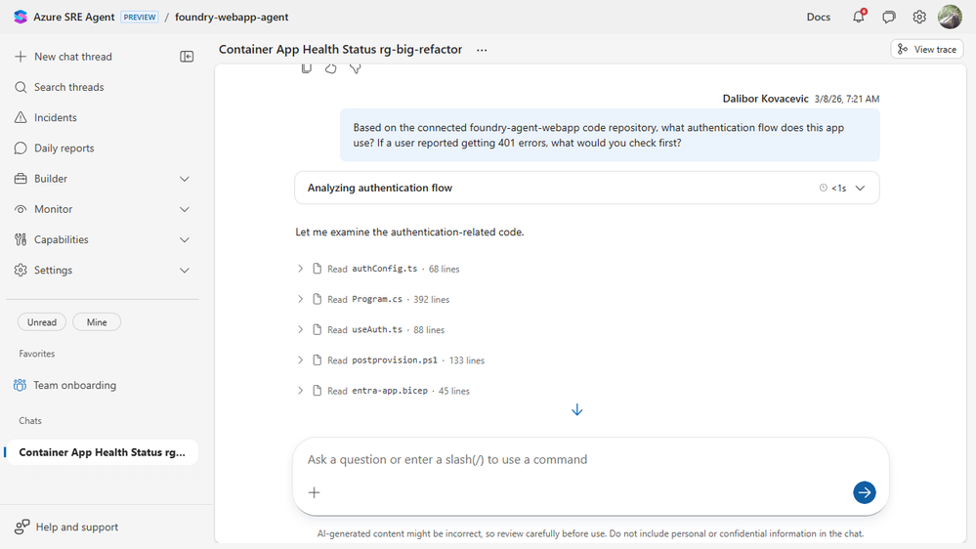Open thread options ellipsis menu
This screenshot has height=549, width=976.
pos(482,50)
